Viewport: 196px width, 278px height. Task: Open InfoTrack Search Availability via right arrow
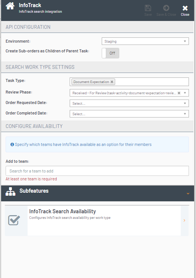click(184, 220)
